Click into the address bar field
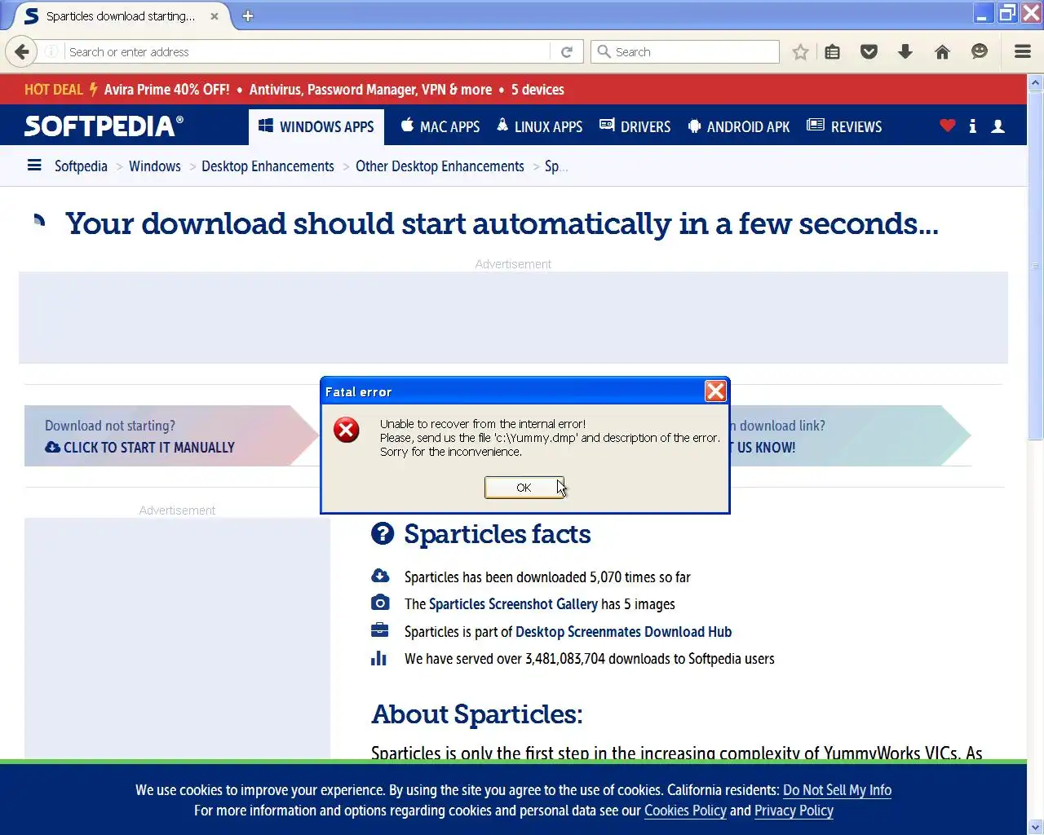This screenshot has width=1044, height=835. pyautogui.click(x=308, y=51)
